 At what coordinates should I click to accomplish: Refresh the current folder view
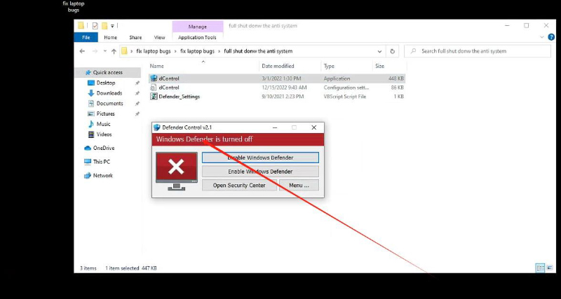(x=393, y=51)
